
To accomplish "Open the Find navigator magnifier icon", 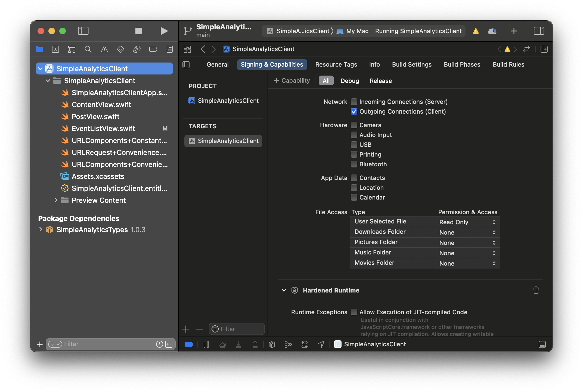I will (88, 49).
